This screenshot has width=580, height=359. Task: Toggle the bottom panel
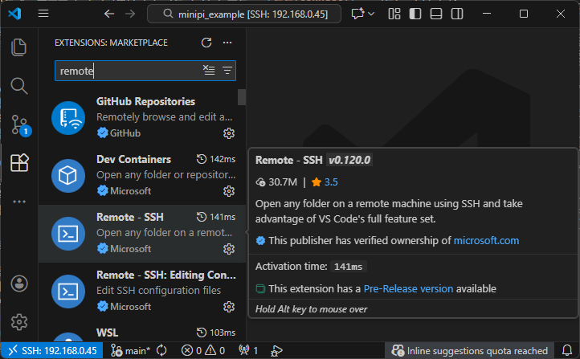point(436,14)
